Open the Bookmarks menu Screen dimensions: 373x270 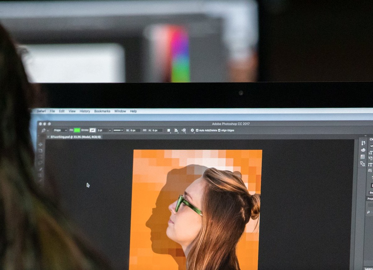(x=102, y=111)
